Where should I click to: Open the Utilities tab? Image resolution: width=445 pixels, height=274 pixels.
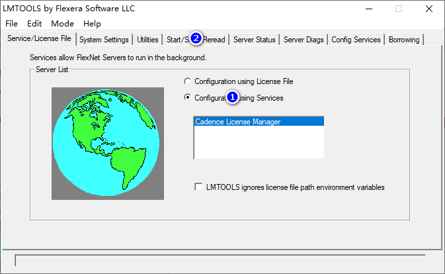point(147,40)
